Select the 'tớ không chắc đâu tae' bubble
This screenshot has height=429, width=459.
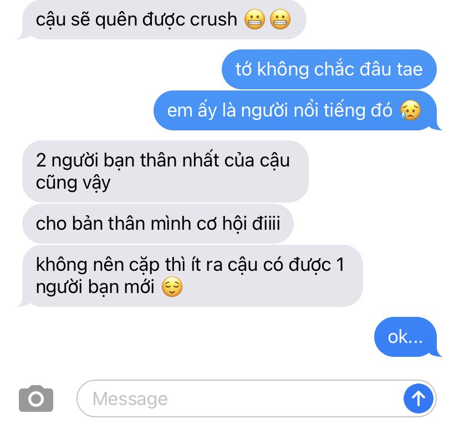pos(329,69)
